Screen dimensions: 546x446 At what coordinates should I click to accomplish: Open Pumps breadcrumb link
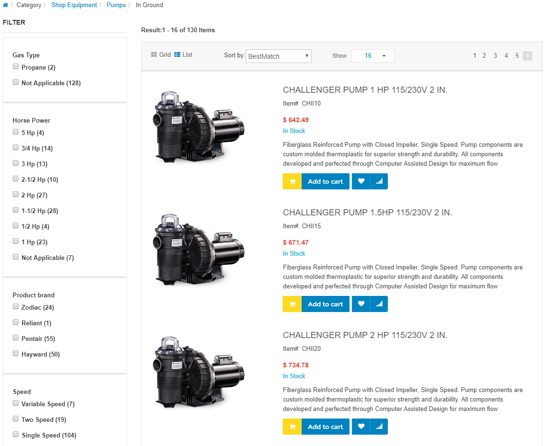click(x=116, y=5)
